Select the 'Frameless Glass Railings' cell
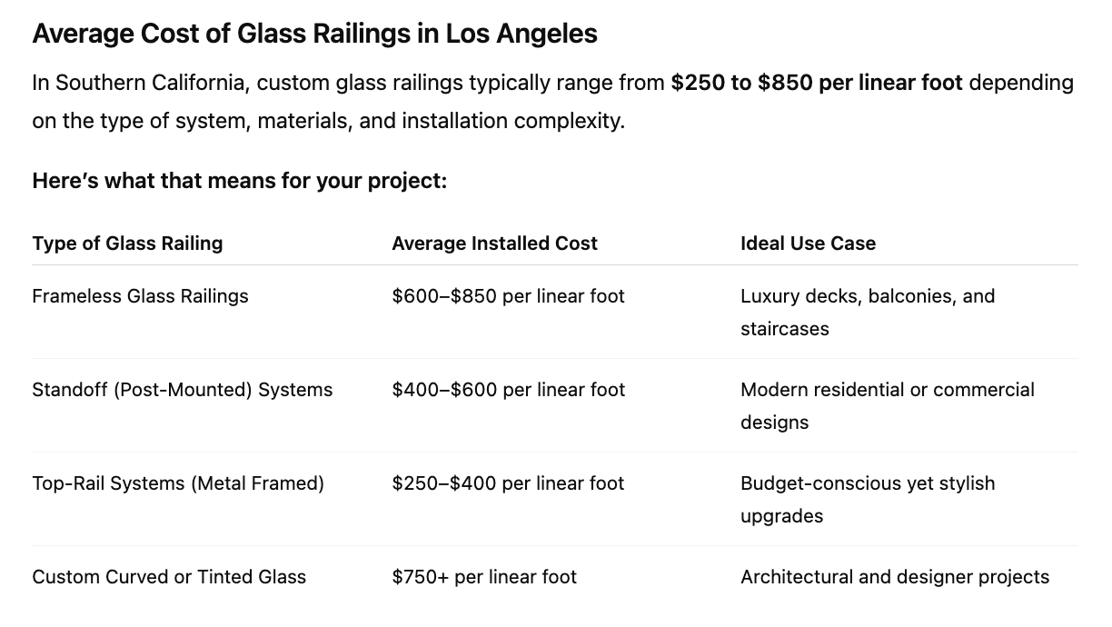This screenshot has width=1112, height=627. [140, 296]
